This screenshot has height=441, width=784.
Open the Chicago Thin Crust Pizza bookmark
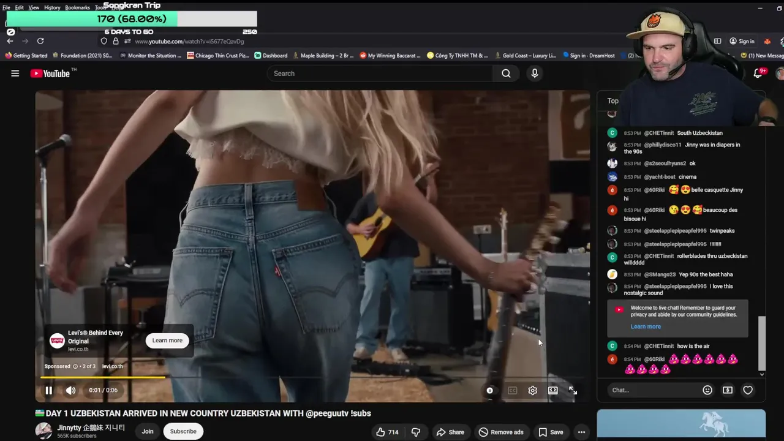[x=218, y=55]
